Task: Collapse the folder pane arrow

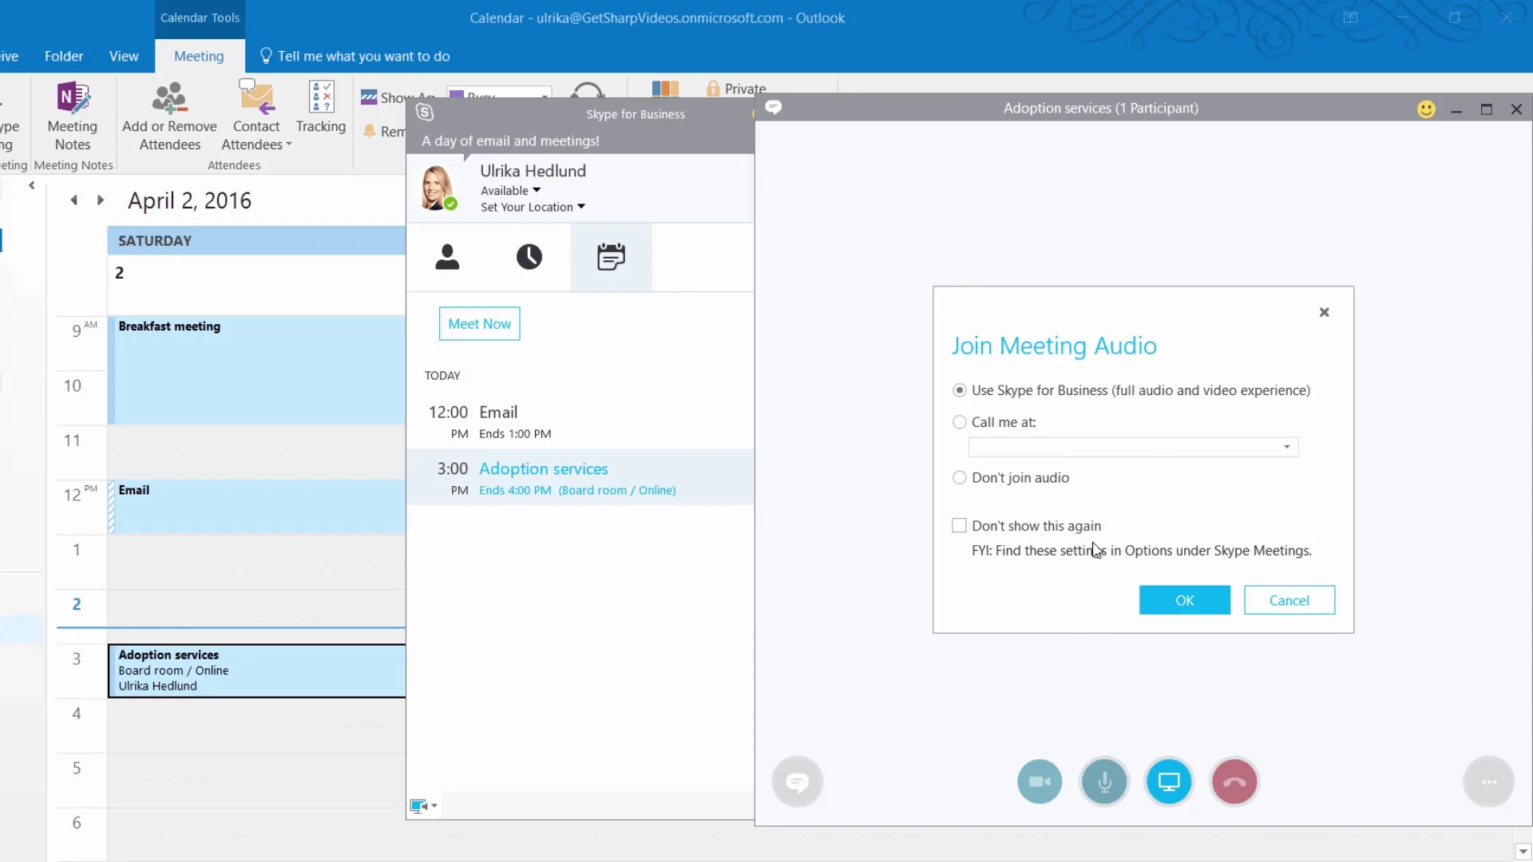Action: [32, 185]
